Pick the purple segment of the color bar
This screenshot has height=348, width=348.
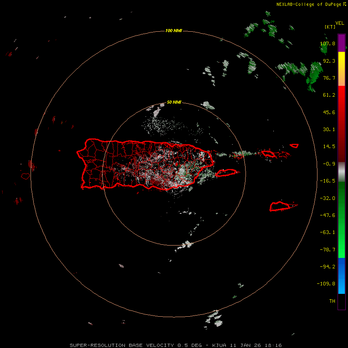341,43
